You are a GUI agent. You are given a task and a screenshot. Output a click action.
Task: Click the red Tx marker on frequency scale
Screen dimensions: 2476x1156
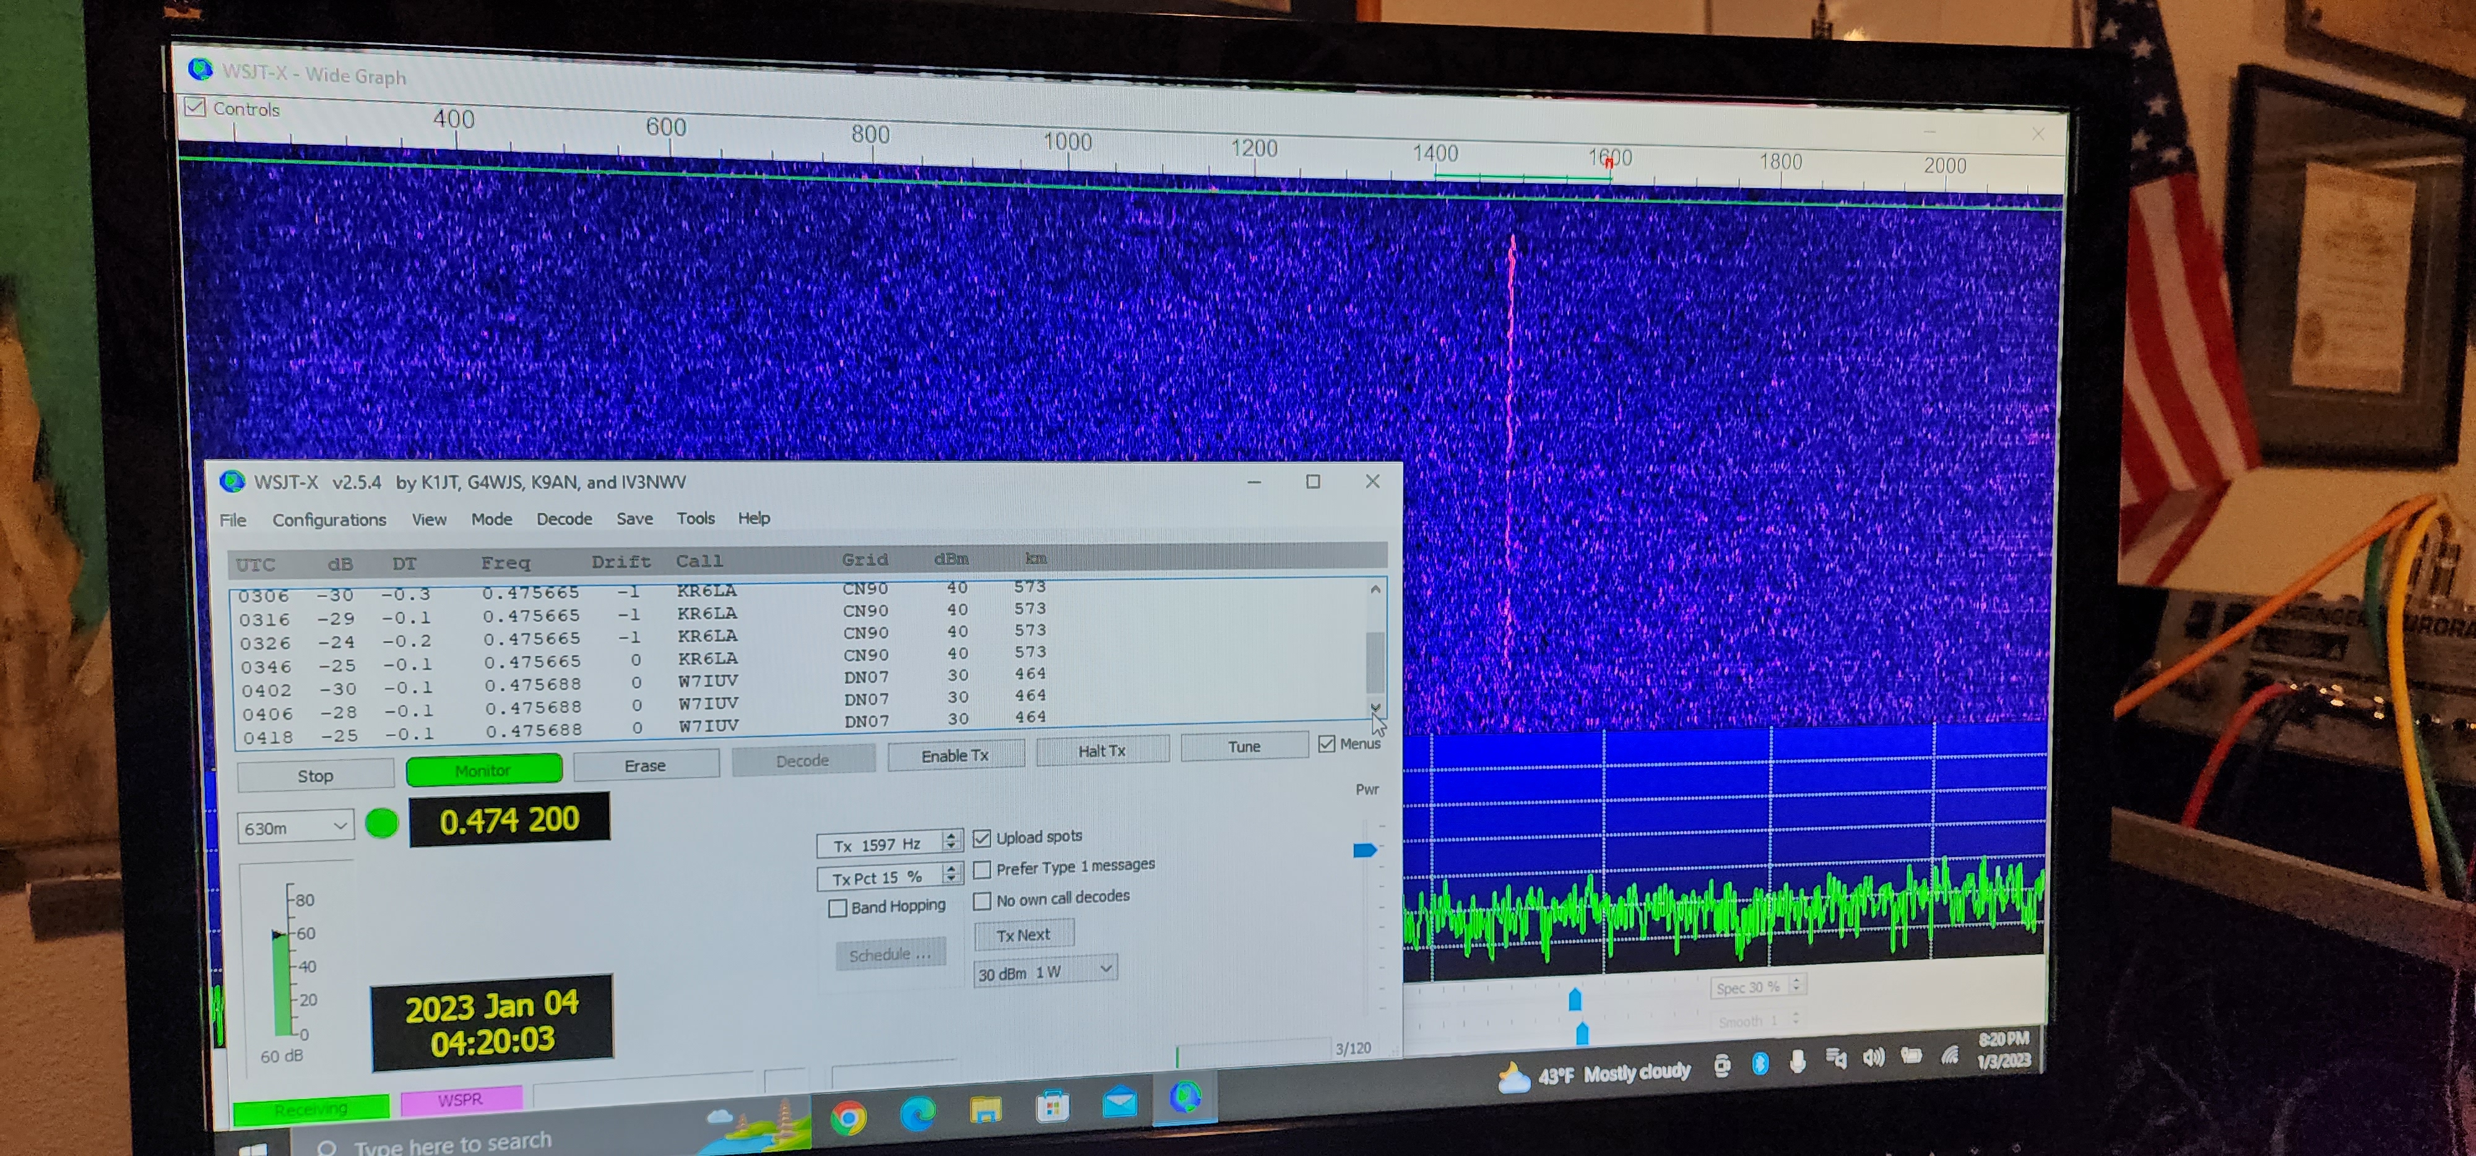1609,165
